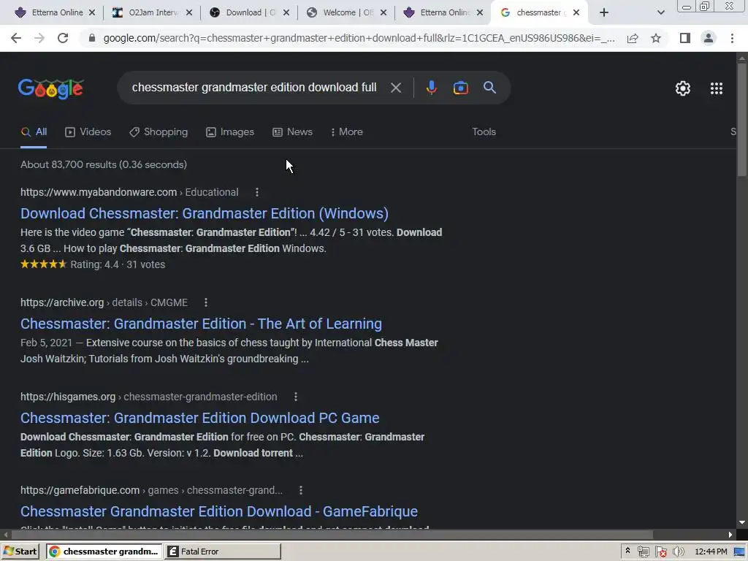Open Download Chessmaster Grandmaster Edition (Windows) link
Viewport: 748px width, 561px height.
click(205, 214)
